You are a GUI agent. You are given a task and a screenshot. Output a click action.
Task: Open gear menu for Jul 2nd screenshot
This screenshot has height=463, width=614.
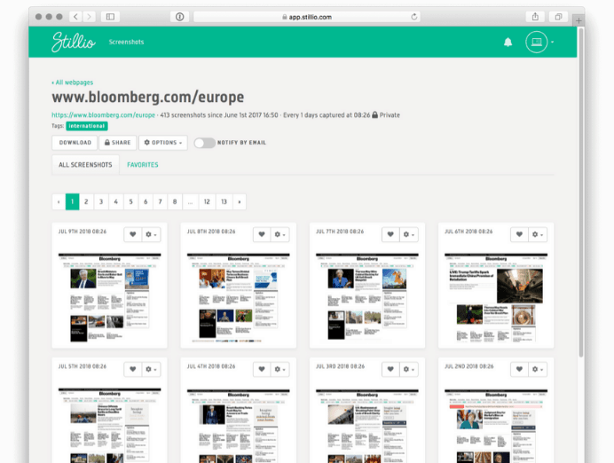538,369
